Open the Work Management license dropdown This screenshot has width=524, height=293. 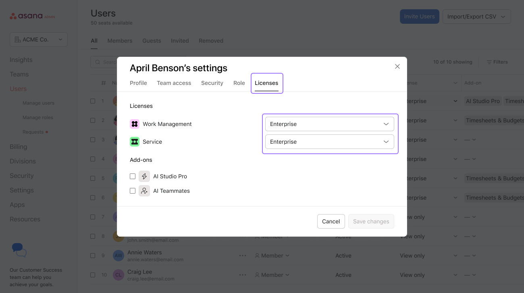click(330, 124)
